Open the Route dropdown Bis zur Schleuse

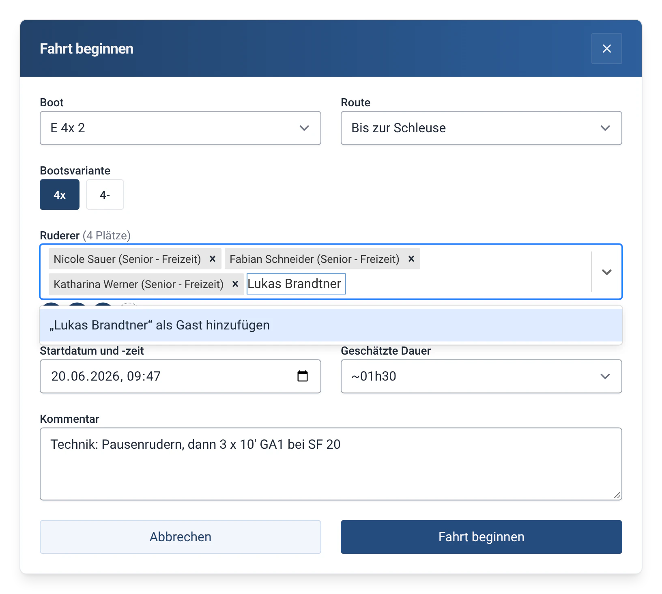coord(481,128)
